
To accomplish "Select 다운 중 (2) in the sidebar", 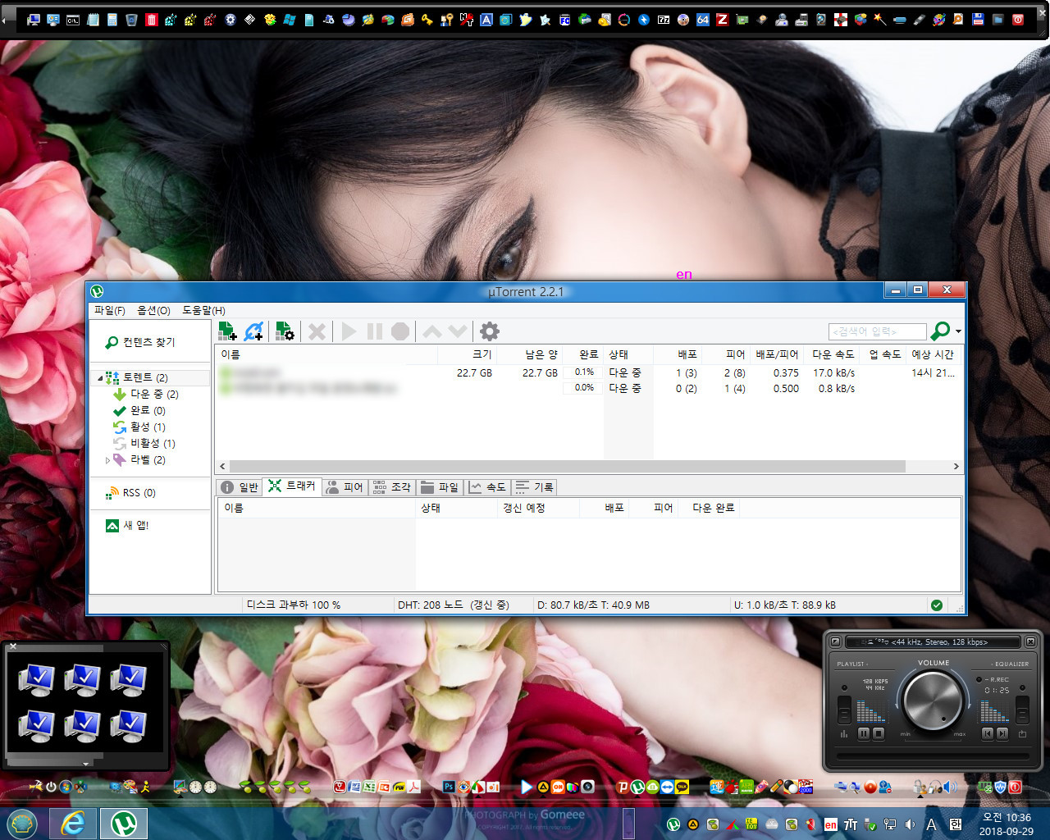I will point(146,394).
